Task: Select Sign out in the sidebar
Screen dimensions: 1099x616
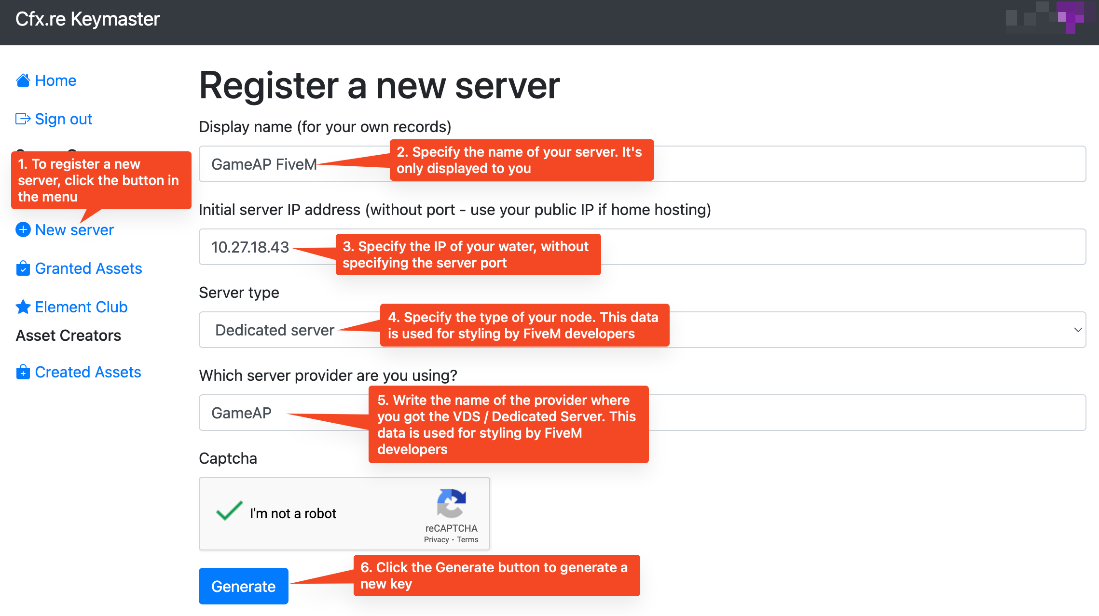Action: coord(64,119)
